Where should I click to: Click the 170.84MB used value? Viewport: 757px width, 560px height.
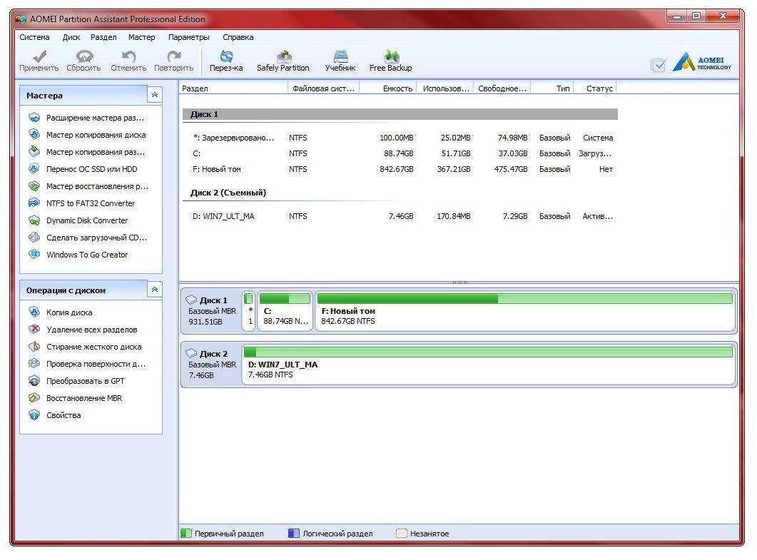[x=453, y=216]
